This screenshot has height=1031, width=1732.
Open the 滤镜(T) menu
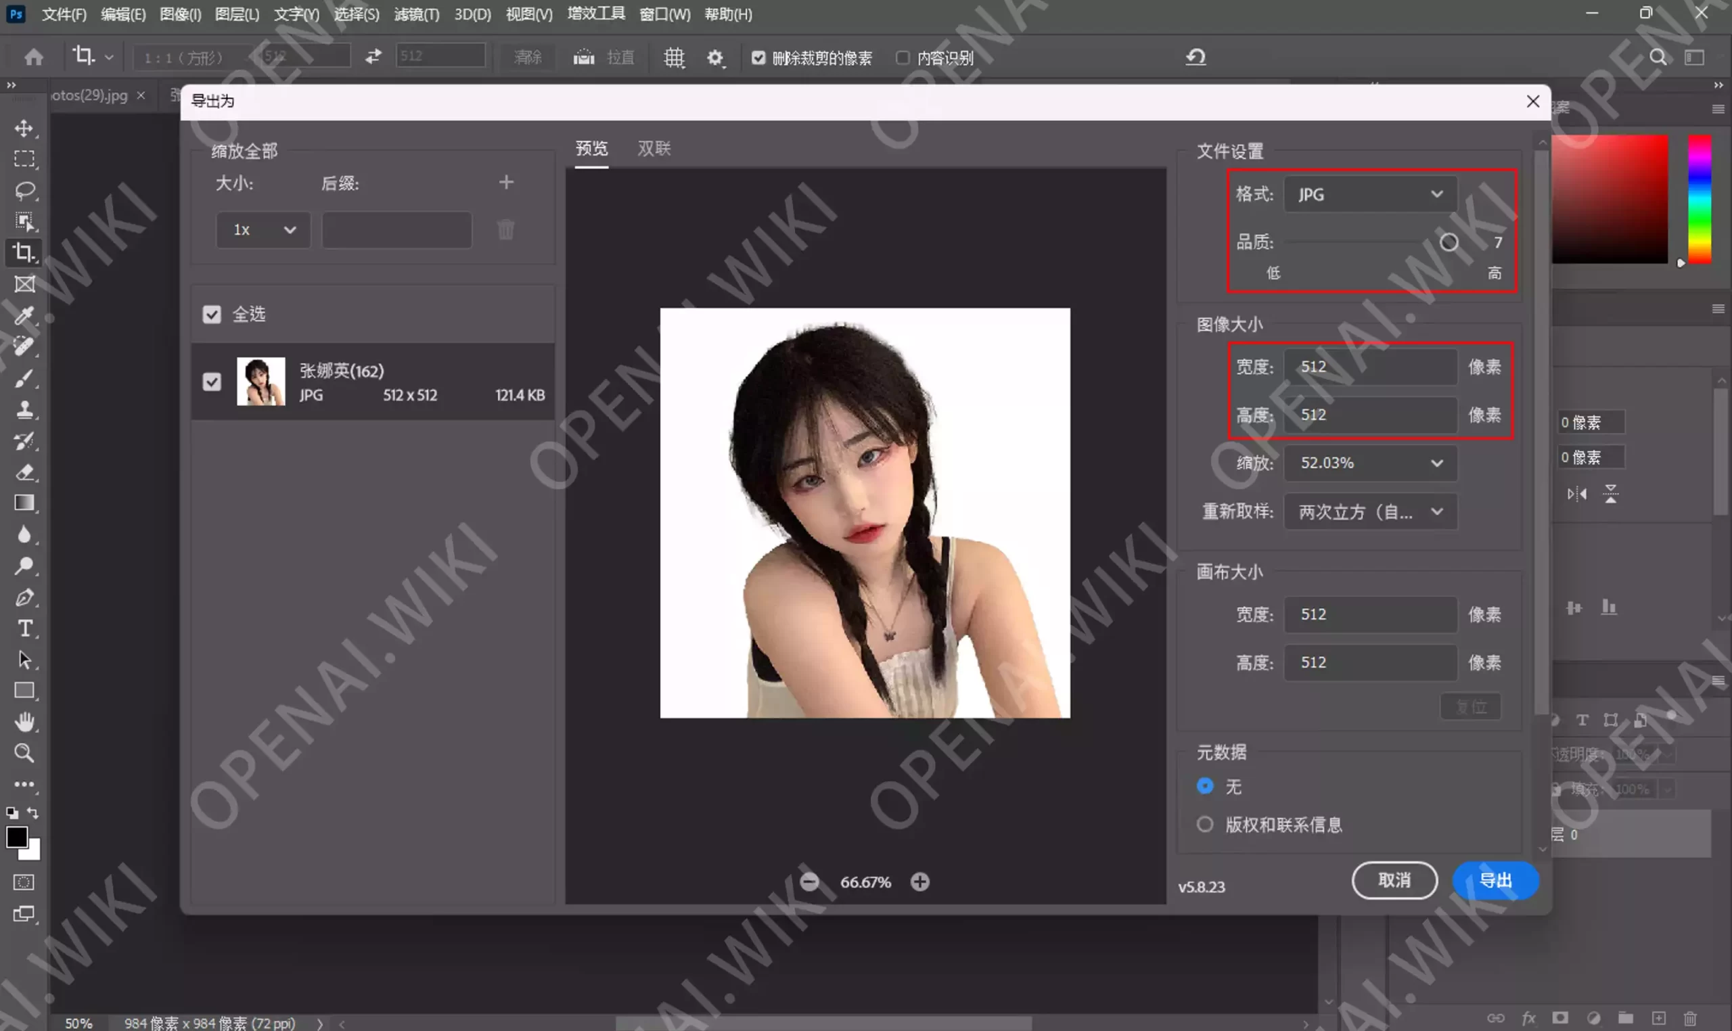416,14
